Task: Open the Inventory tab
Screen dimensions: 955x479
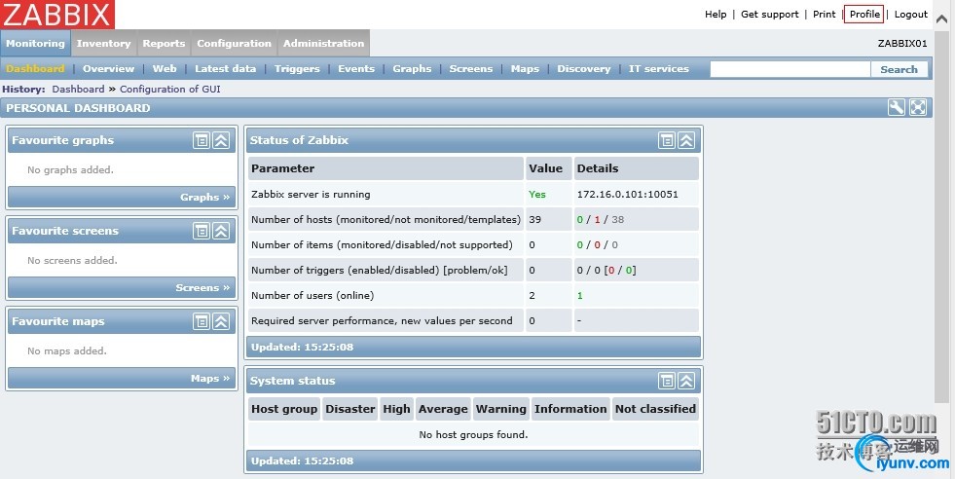Action: tap(103, 43)
